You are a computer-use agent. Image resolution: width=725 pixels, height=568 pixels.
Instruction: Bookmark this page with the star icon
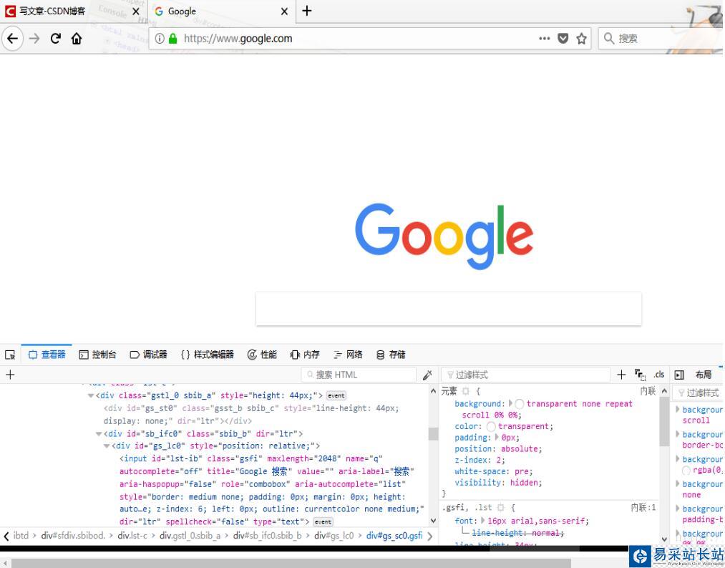(581, 39)
